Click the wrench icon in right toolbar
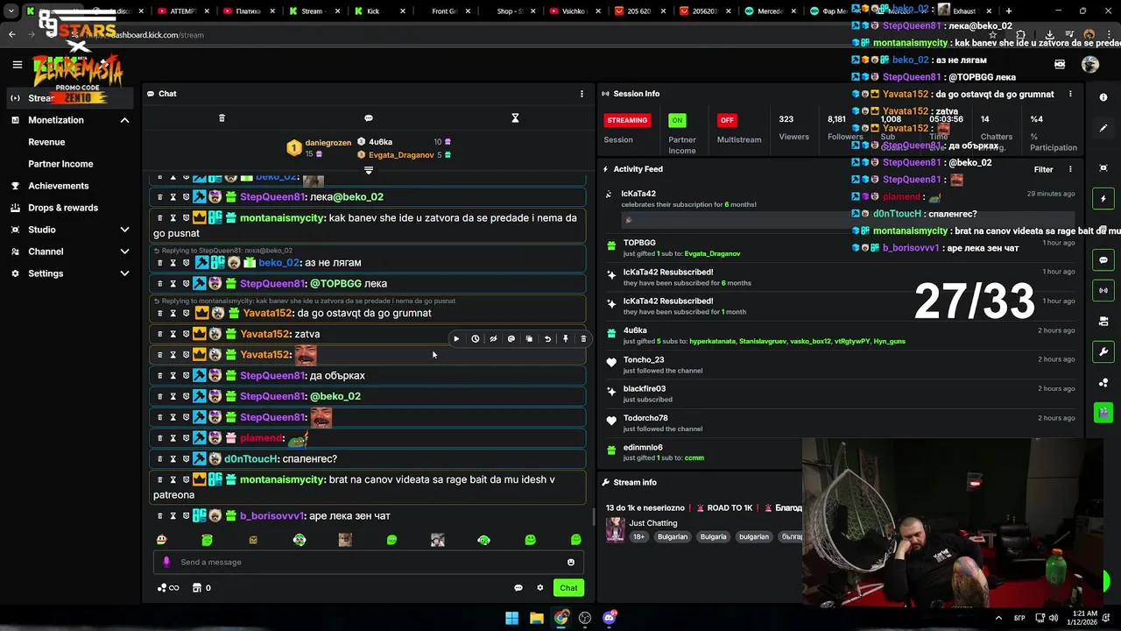This screenshot has height=631, width=1121. pos(1103,352)
